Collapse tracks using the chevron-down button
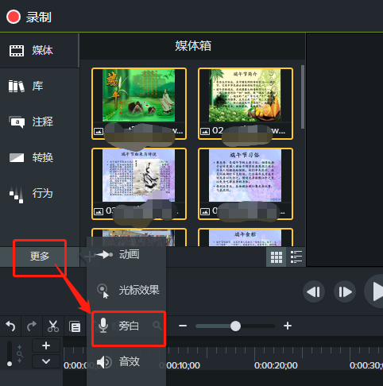 point(46,361)
